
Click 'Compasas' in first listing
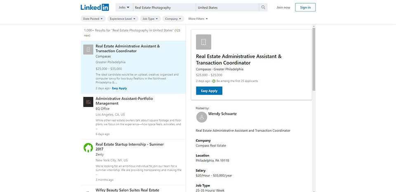[x=103, y=56]
